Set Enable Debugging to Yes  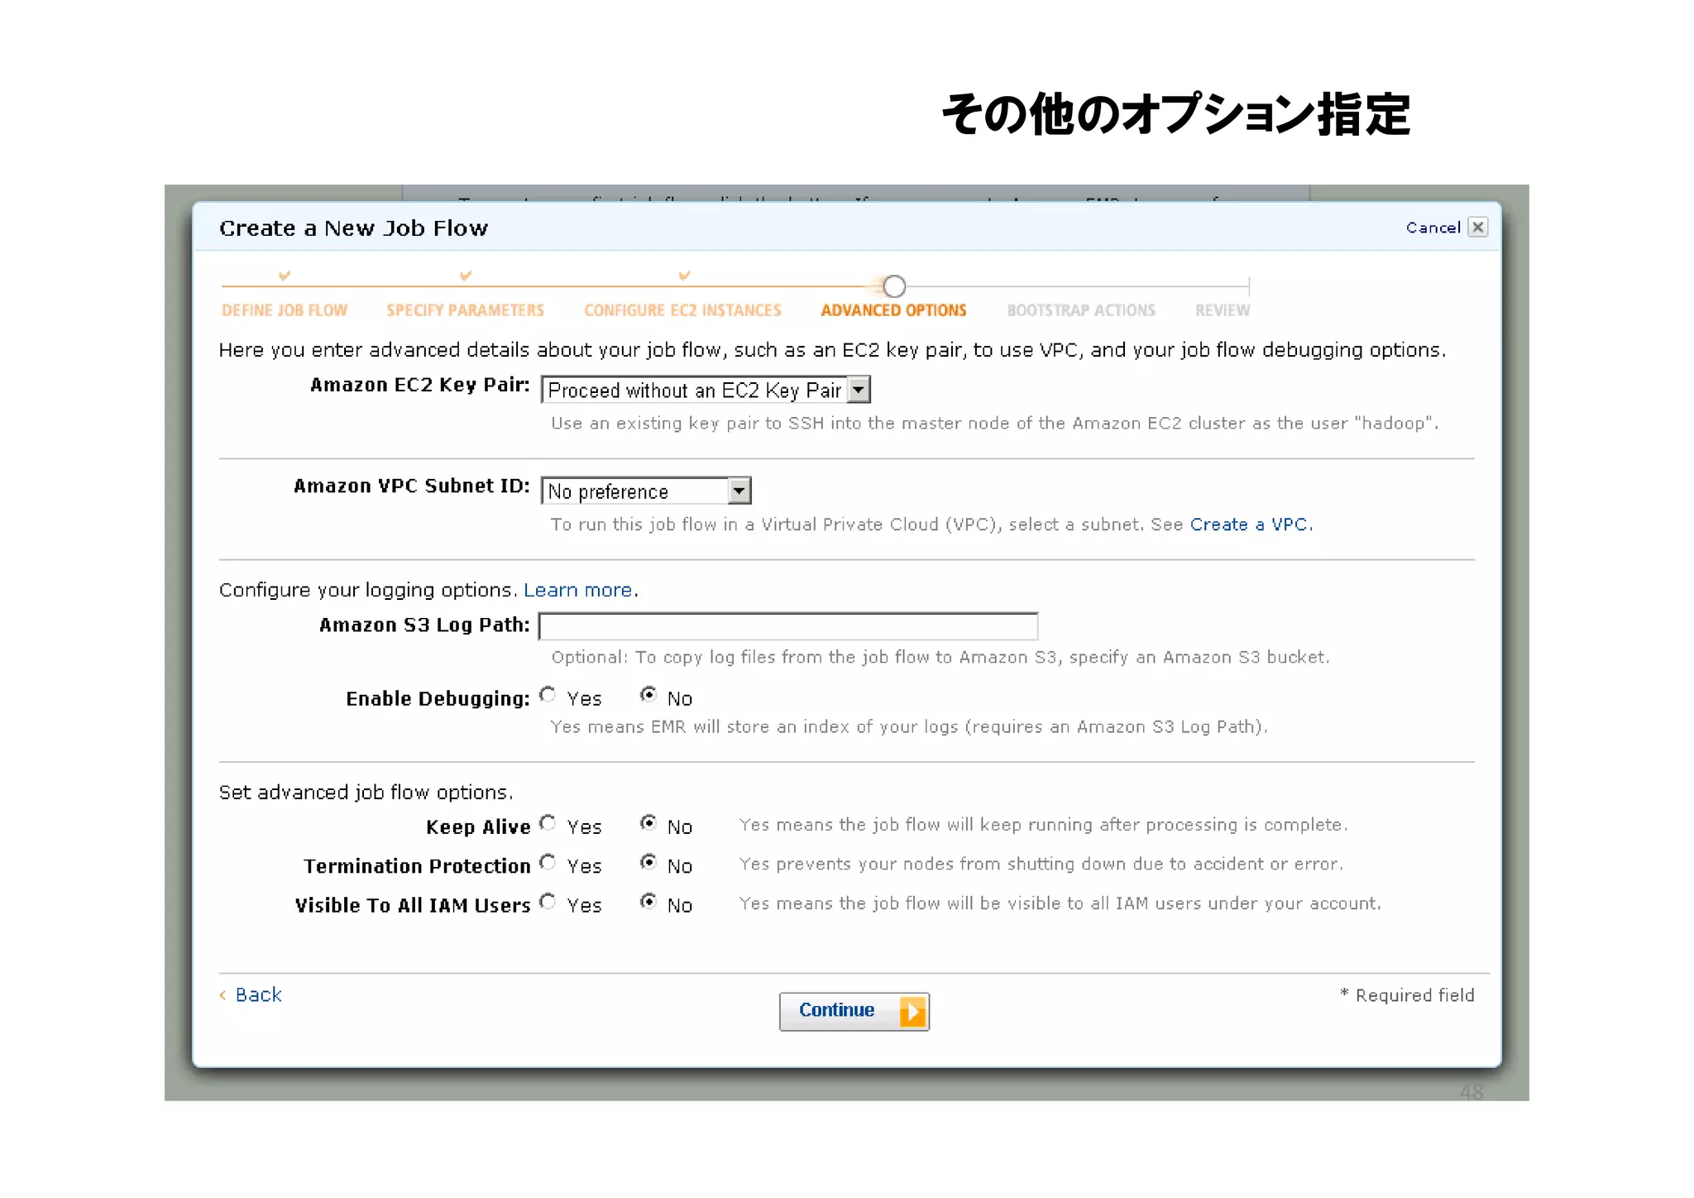(x=548, y=695)
